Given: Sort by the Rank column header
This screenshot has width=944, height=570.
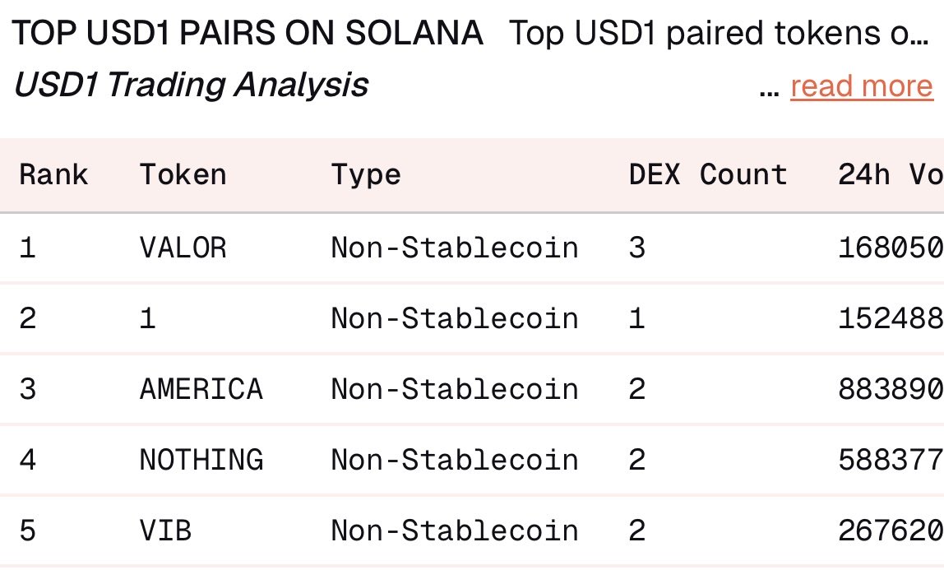Looking at the screenshot, I should coord(53,174).
